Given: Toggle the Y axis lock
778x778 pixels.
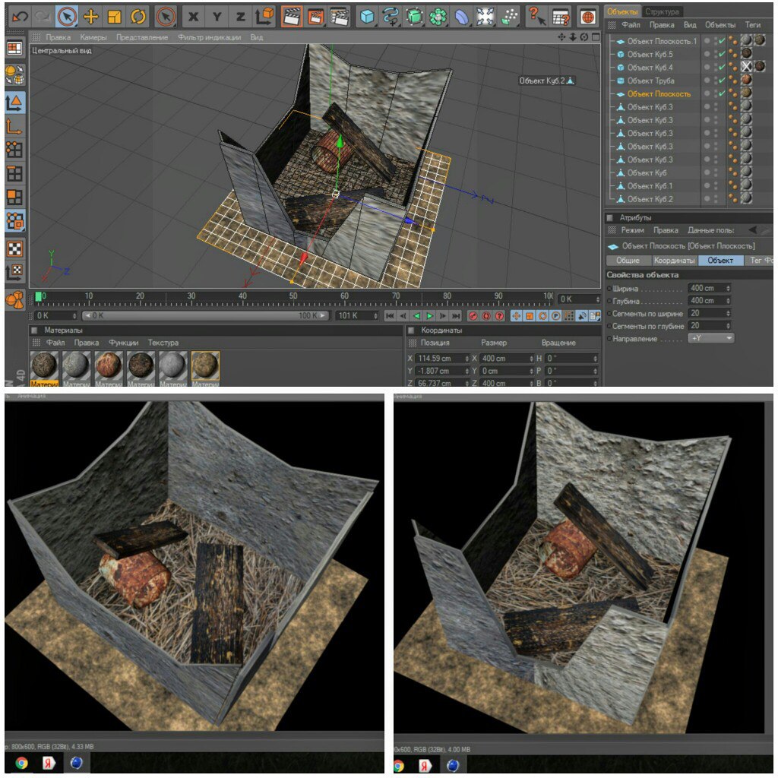Looking at the screenshot, I should [x=217, y=17].
